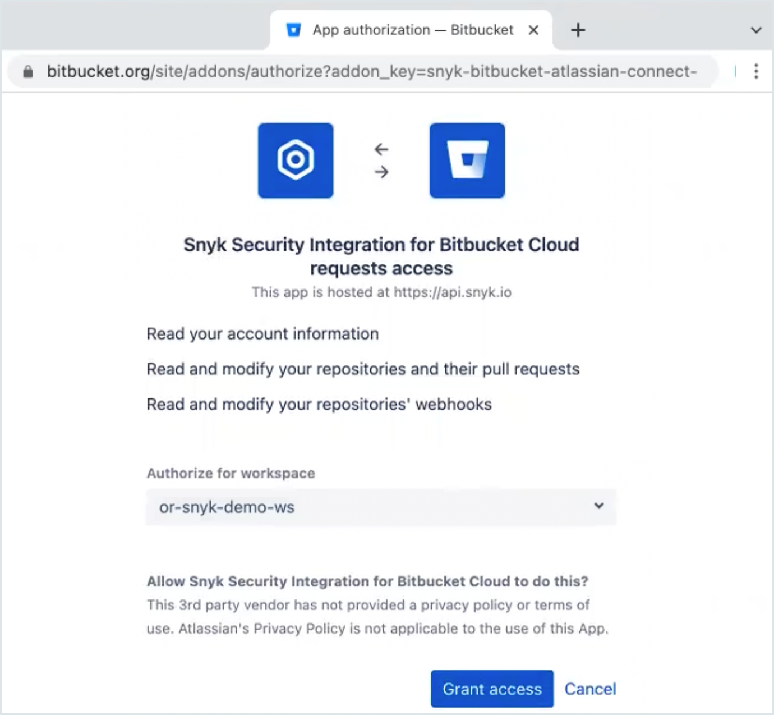The width and height of the screenshot is (774, 715).
Task: Click the Snyk app logo icon
Action: point(296,161)
